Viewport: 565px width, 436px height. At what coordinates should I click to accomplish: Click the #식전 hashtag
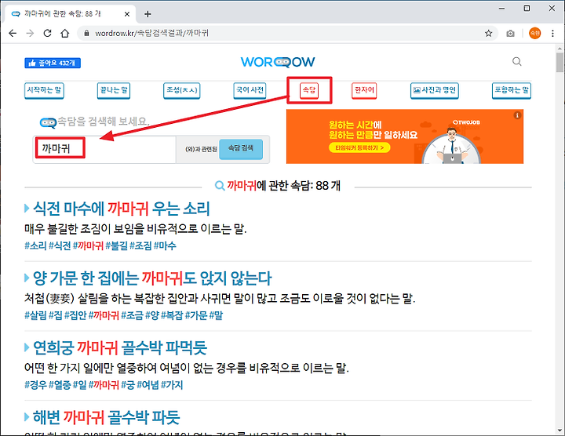60,246
